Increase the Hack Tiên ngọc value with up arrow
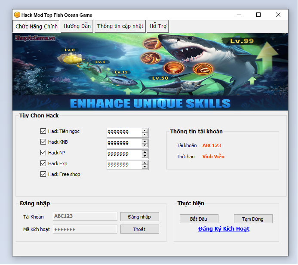Screen dimensions: 298x265 [x=145, y=130]
